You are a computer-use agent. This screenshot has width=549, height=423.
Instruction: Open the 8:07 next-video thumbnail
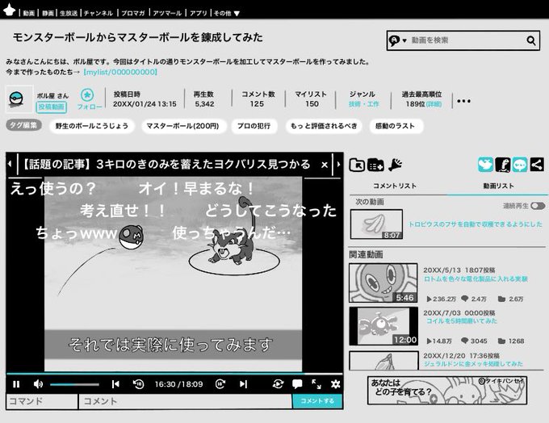(x=376, y=224)
